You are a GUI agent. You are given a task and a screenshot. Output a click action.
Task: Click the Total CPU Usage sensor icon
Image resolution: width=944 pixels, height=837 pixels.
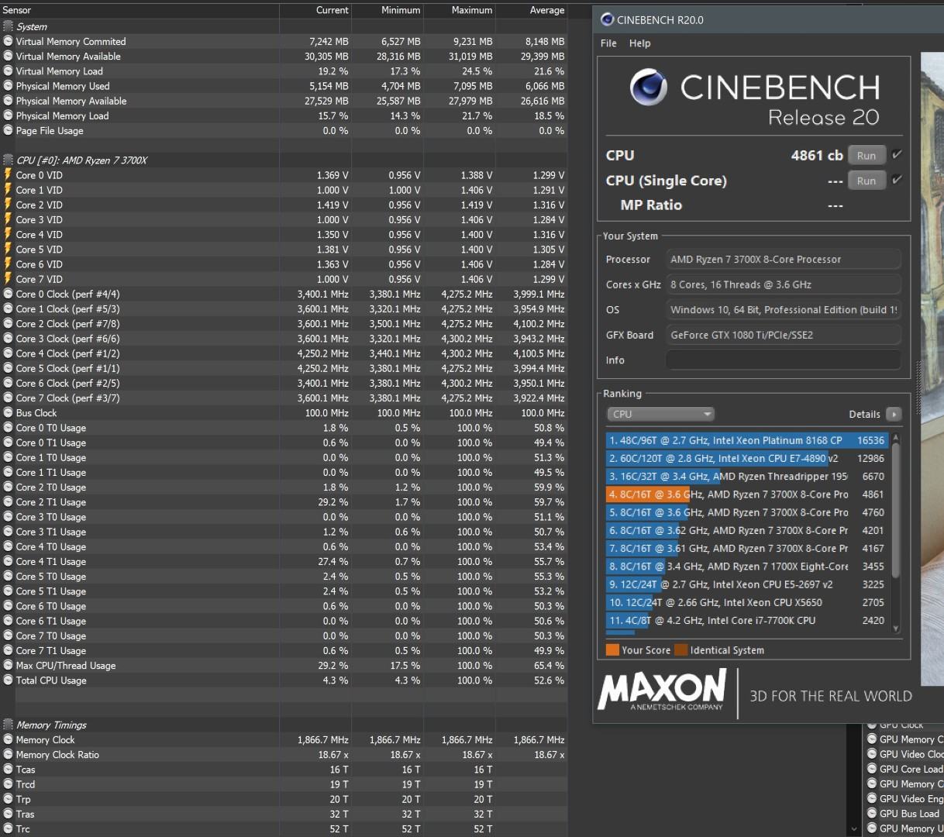coord(8,680)
